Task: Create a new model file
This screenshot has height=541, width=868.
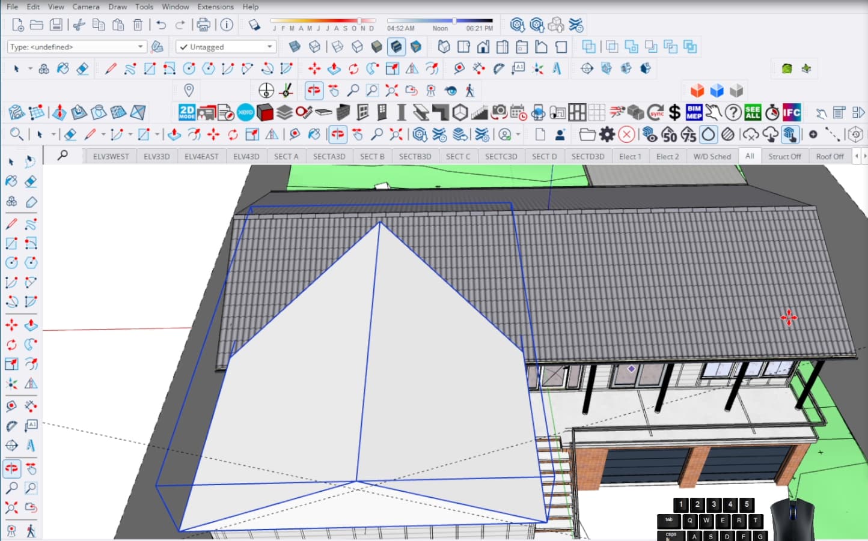Action: coord(18,25)
